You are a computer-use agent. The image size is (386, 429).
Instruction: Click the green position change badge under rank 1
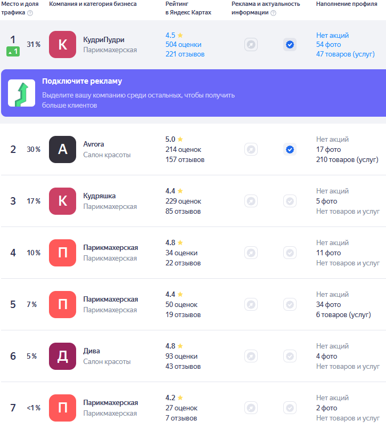pos(13,52)
